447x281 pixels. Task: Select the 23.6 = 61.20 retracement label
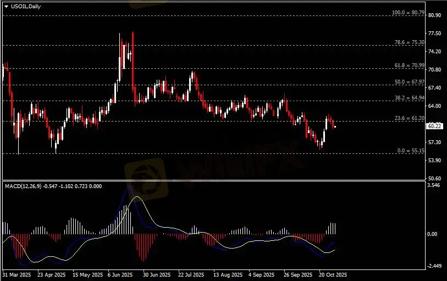[409, 118]
